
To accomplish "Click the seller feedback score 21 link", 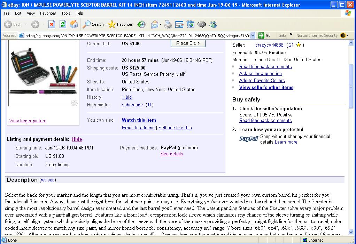I will point(291,45).
